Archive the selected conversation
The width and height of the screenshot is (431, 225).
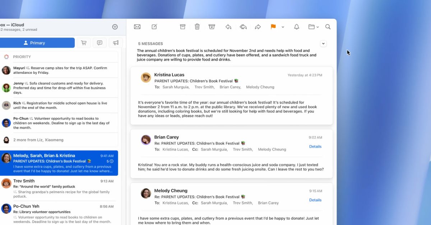(x=182, y=27)
